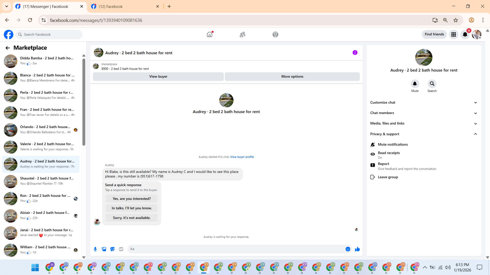490x275 pixels.
Task: Send quick response 'Sorry, it's not available.'
Action: 132,218
